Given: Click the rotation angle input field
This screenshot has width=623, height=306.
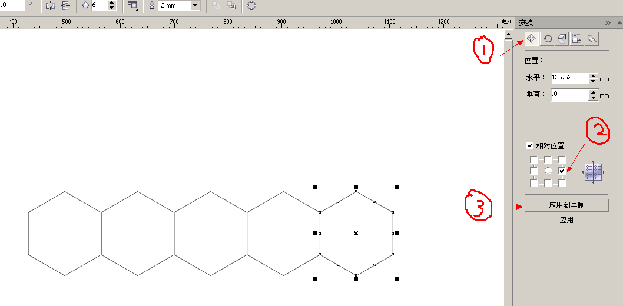Looking at the screenshot, I should click(12, 5).
